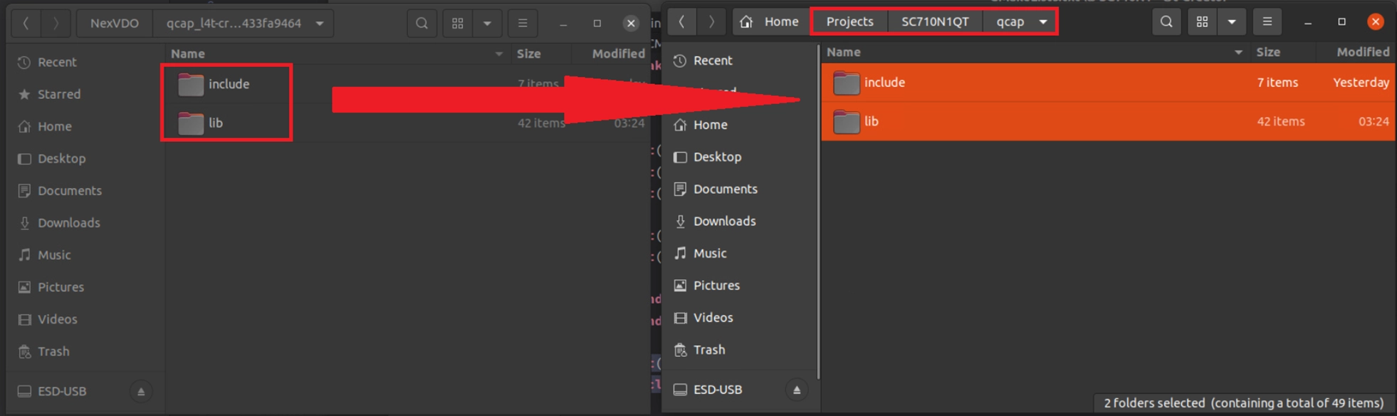The width and height of the screenshot is (1397, 416).
Task: Eject ESD-USB drive in the right sidebar
Action: click(x=797, y=390)
